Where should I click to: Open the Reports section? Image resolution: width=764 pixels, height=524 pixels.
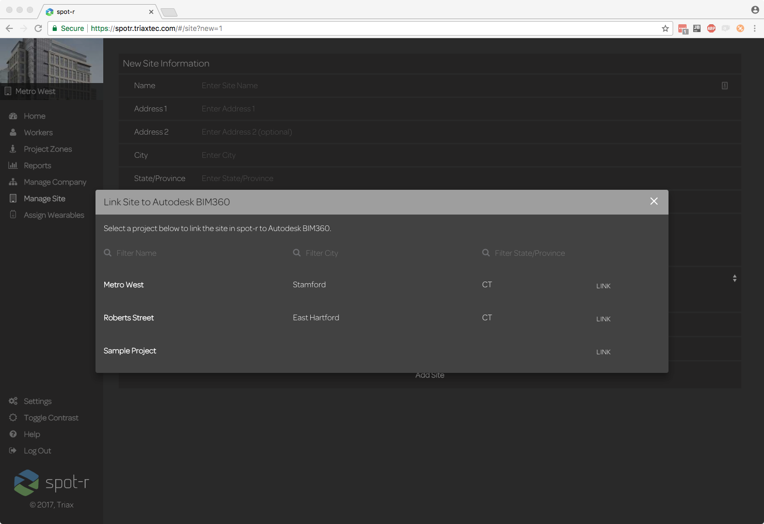38,166
